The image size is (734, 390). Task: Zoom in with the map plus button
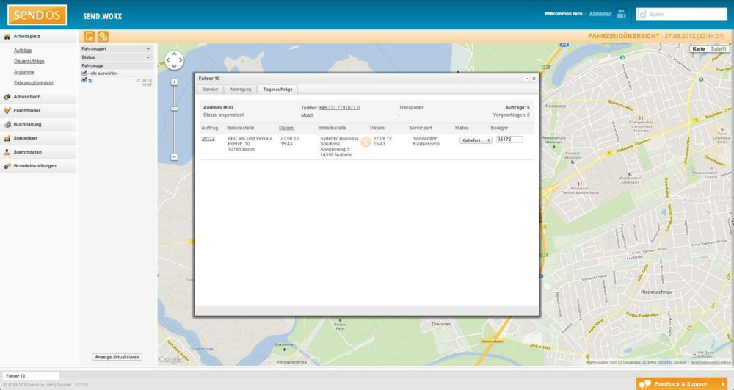[x=174, y=82]
